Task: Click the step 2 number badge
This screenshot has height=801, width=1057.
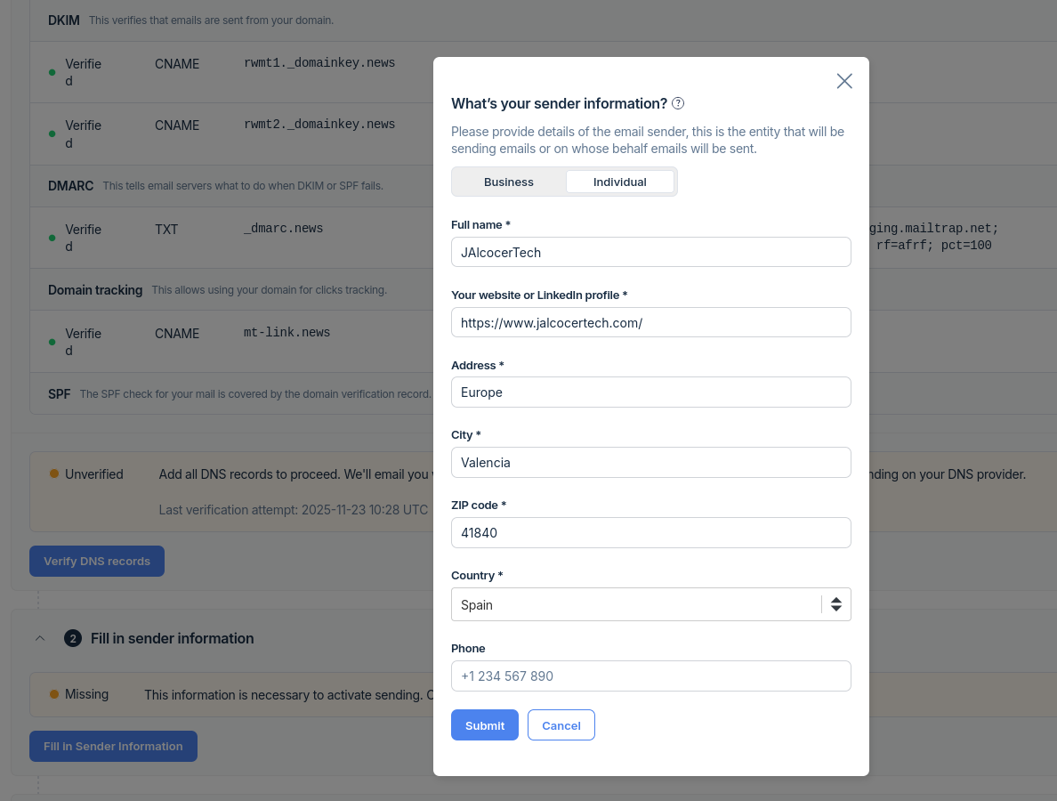Action: pos(73,638)
